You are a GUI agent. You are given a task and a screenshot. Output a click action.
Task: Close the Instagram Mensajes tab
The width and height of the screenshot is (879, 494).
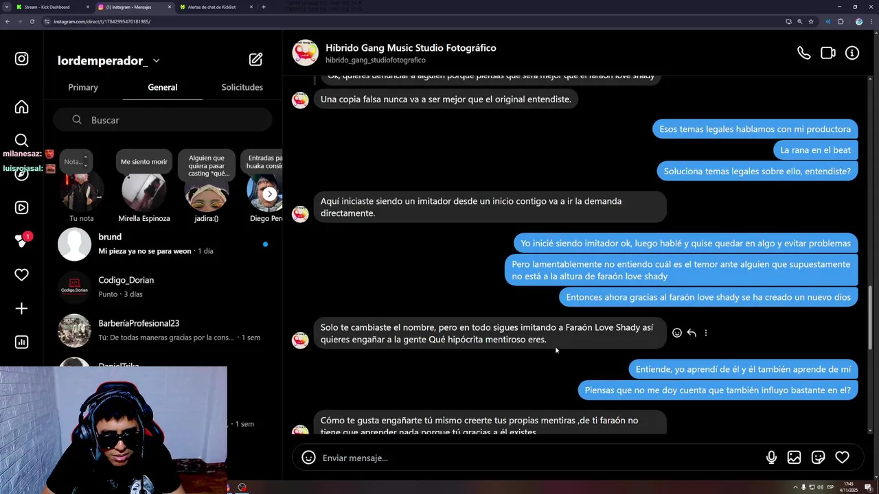click(169, 7)
